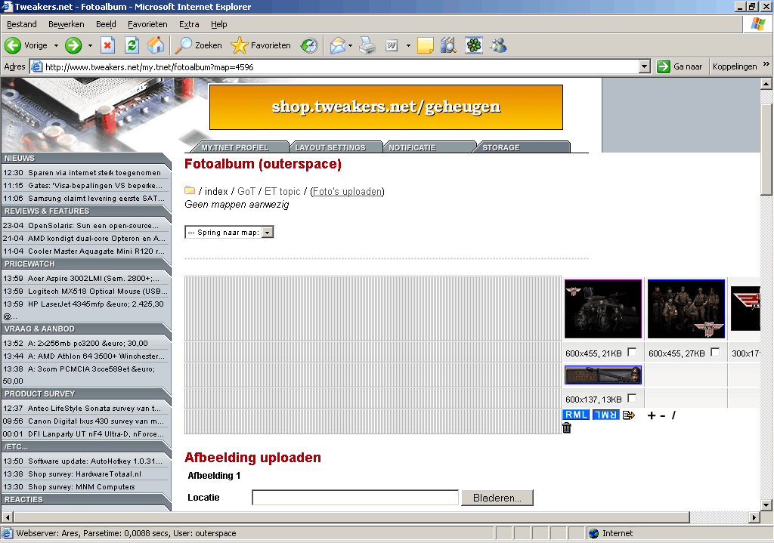The height and width of the screenshot is (543, 774).
Task: Open the Favorieten menu in menu bar
Action: click(x=147, y=24)
